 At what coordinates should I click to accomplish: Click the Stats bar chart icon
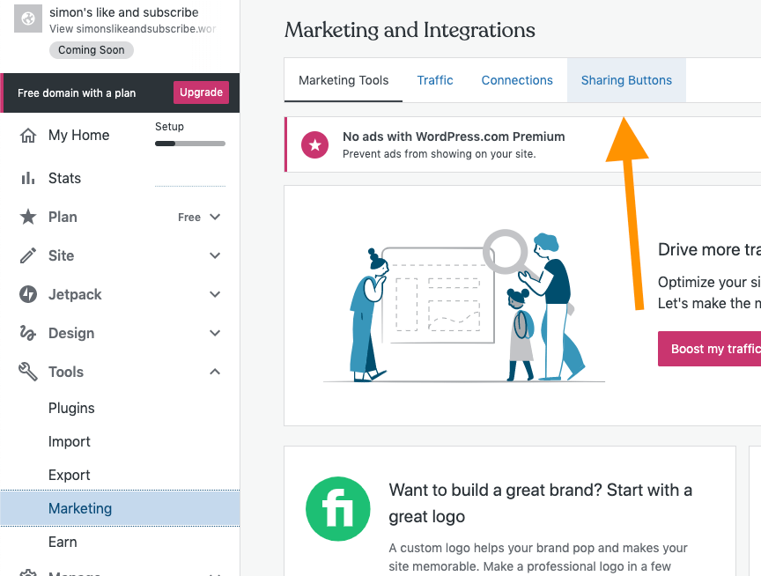coord(28,178)
